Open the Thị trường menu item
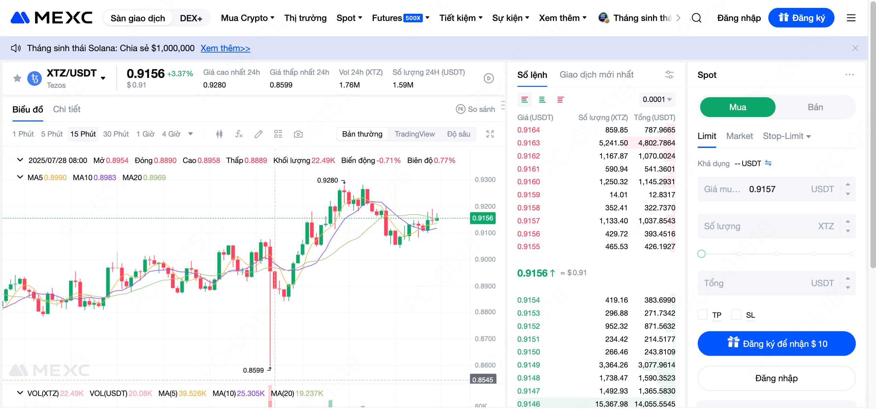This screenshot has width=876, height=409. [305, 18]
